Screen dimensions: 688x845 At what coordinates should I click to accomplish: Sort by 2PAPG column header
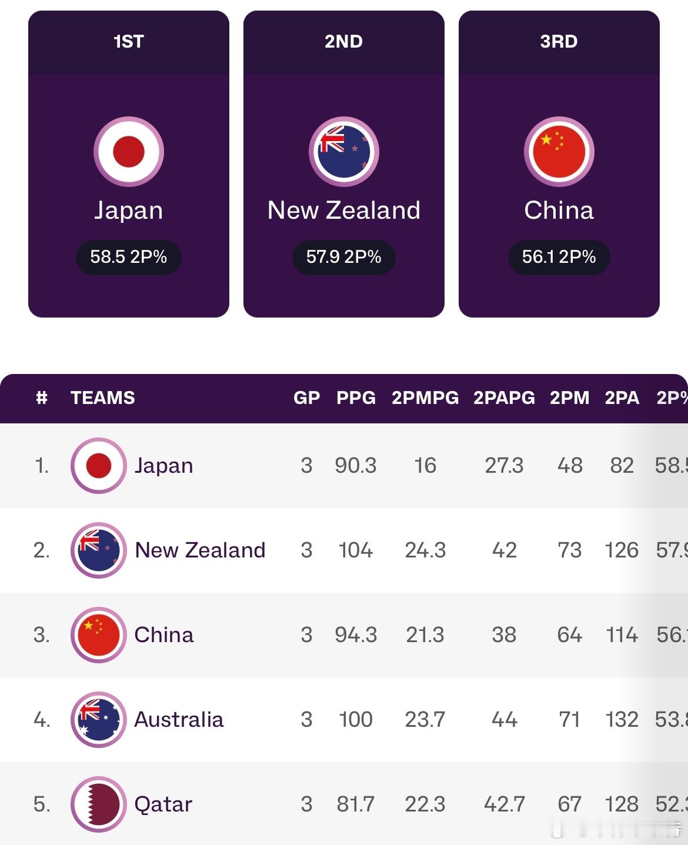pos(504,398)
